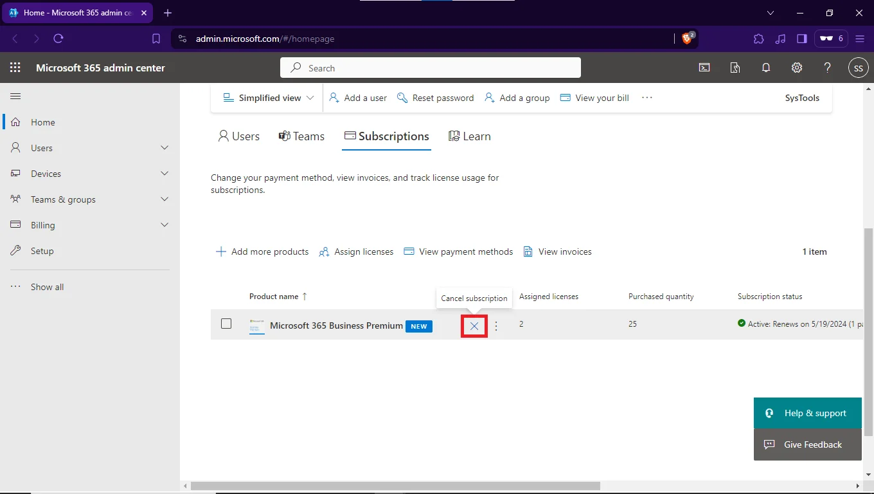The height and width of the screenshot is (494, 874).
Task: Open the document download icon in header
Action: click(735, 68)
